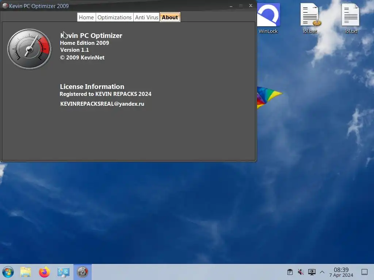Click the show desktop button

pyautogui.click(x=365, y=272)
